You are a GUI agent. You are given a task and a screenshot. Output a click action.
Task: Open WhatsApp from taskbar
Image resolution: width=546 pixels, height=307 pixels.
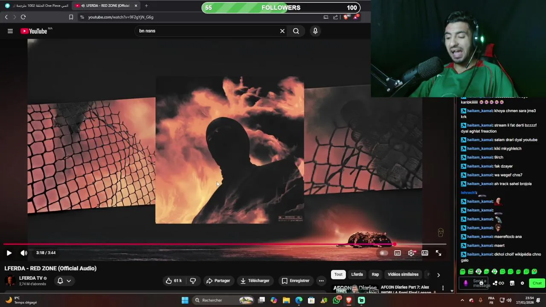[x=337, y=300]
